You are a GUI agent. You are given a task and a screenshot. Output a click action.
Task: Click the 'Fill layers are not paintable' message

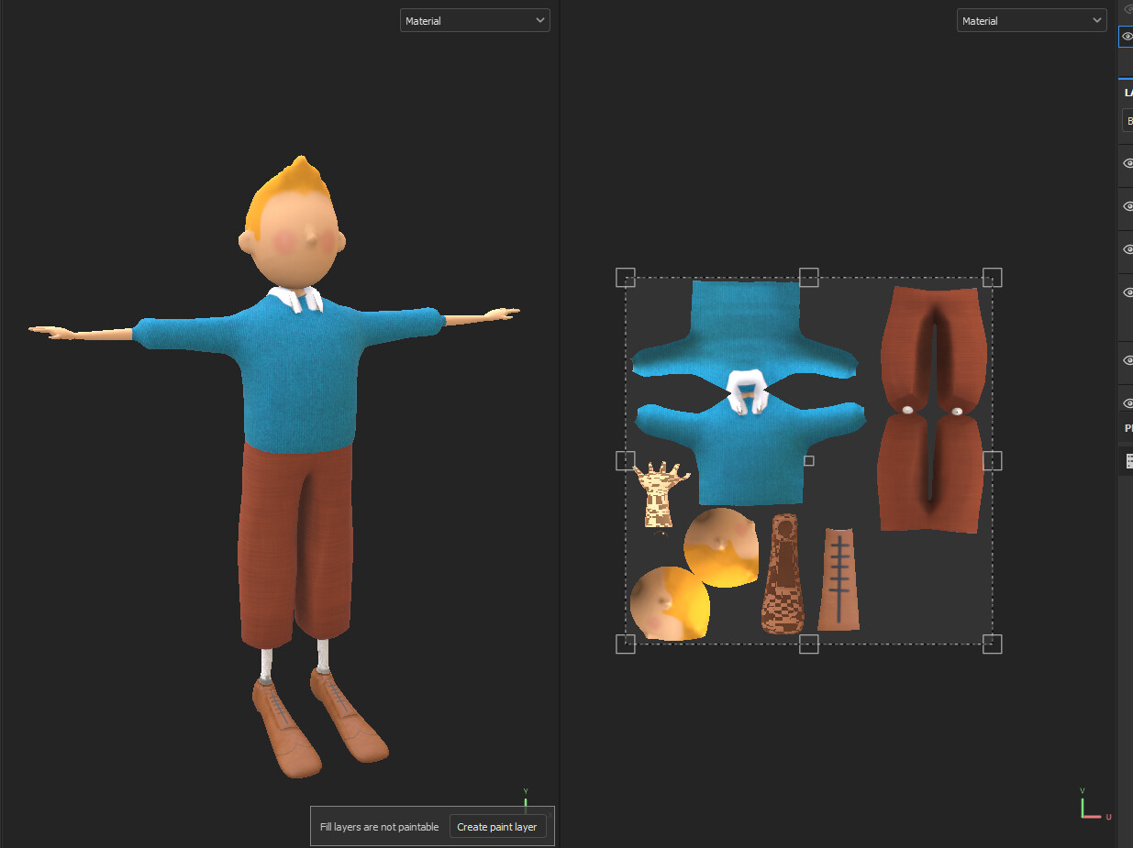(x=379, y=827)
